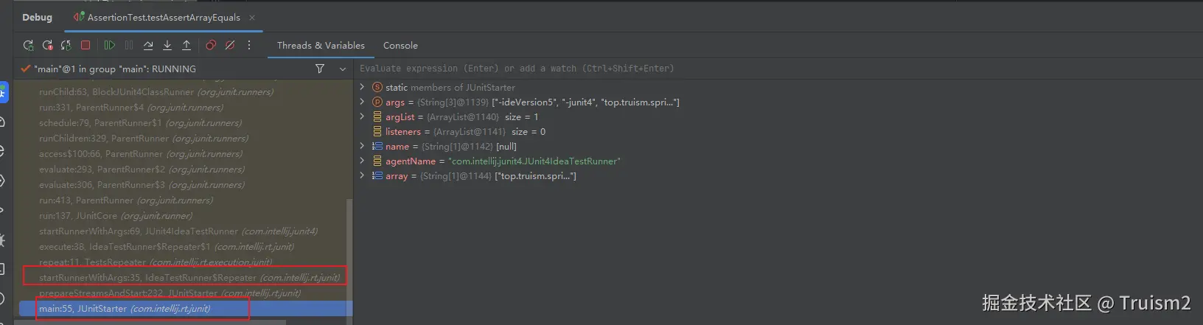Select frame runChild:63, BlockJUnit4ClassRunner
Screen dimensions: 1203x325
184,92
